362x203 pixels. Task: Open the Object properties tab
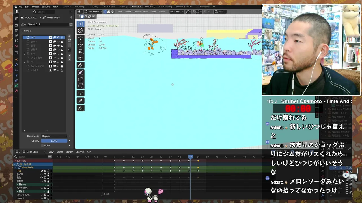pos(16,59)
